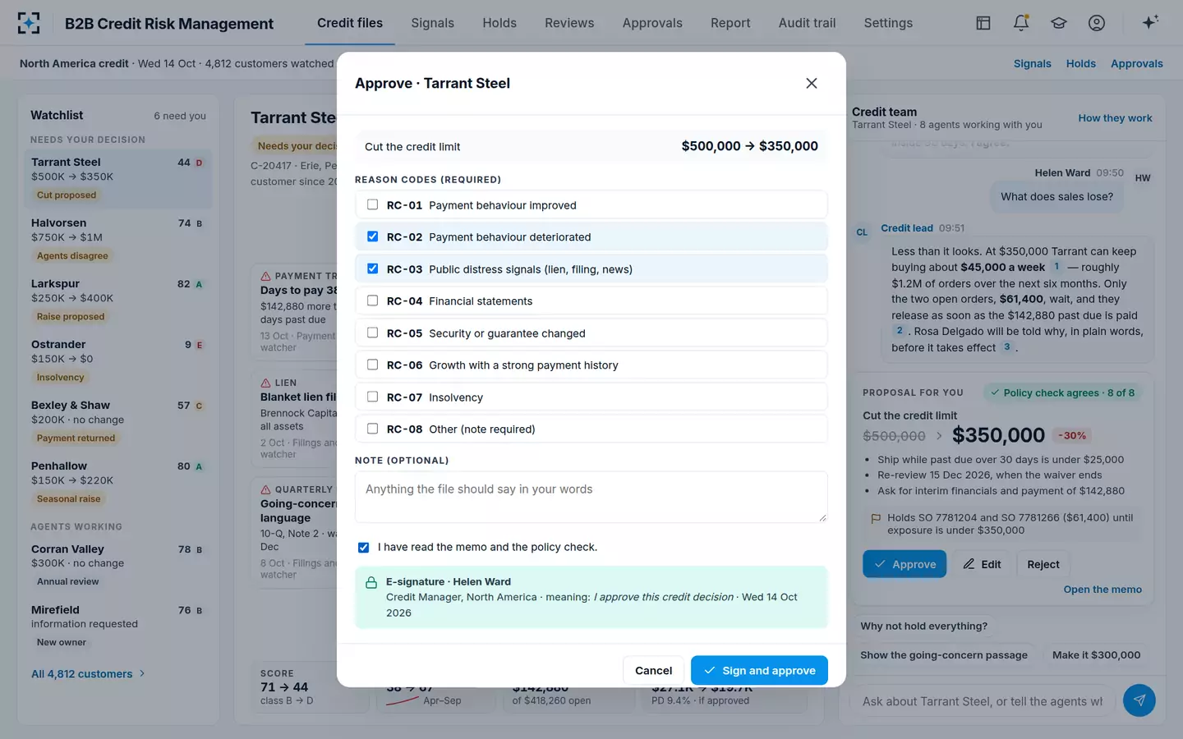Open Approvals link at top right
The height and width of the screenshot is (739, 1183).
(1136, 63)
